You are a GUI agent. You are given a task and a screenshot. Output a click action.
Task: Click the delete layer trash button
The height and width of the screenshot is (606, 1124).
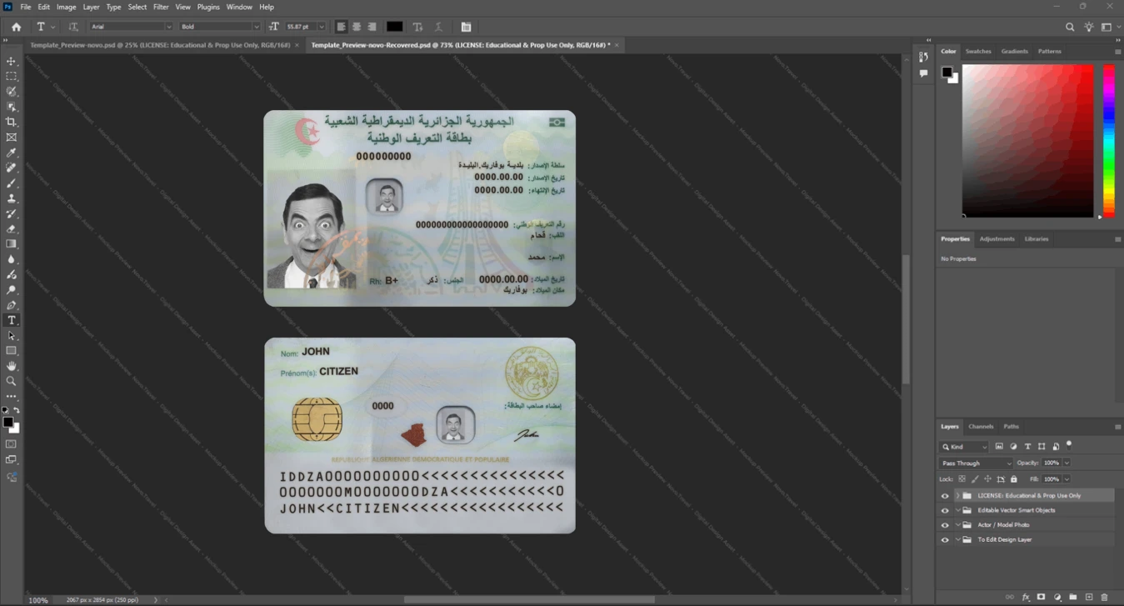(x=1105, y=597)
